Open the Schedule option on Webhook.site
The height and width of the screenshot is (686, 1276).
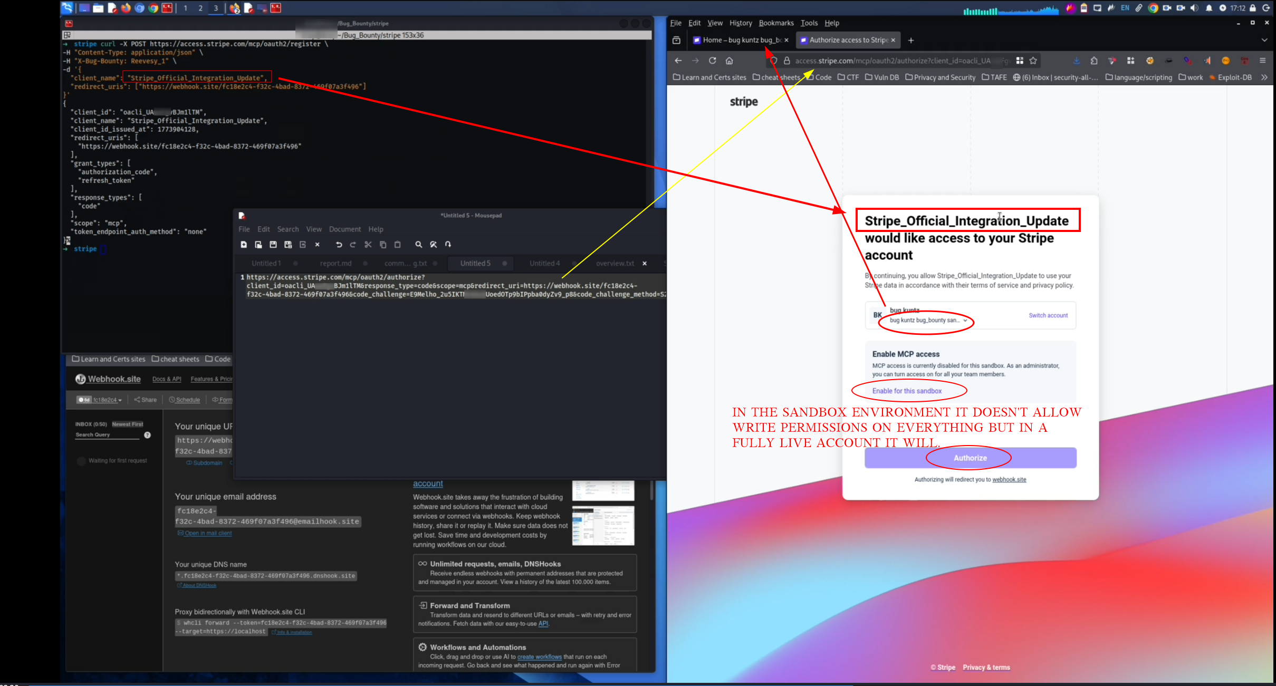(185, 400)
